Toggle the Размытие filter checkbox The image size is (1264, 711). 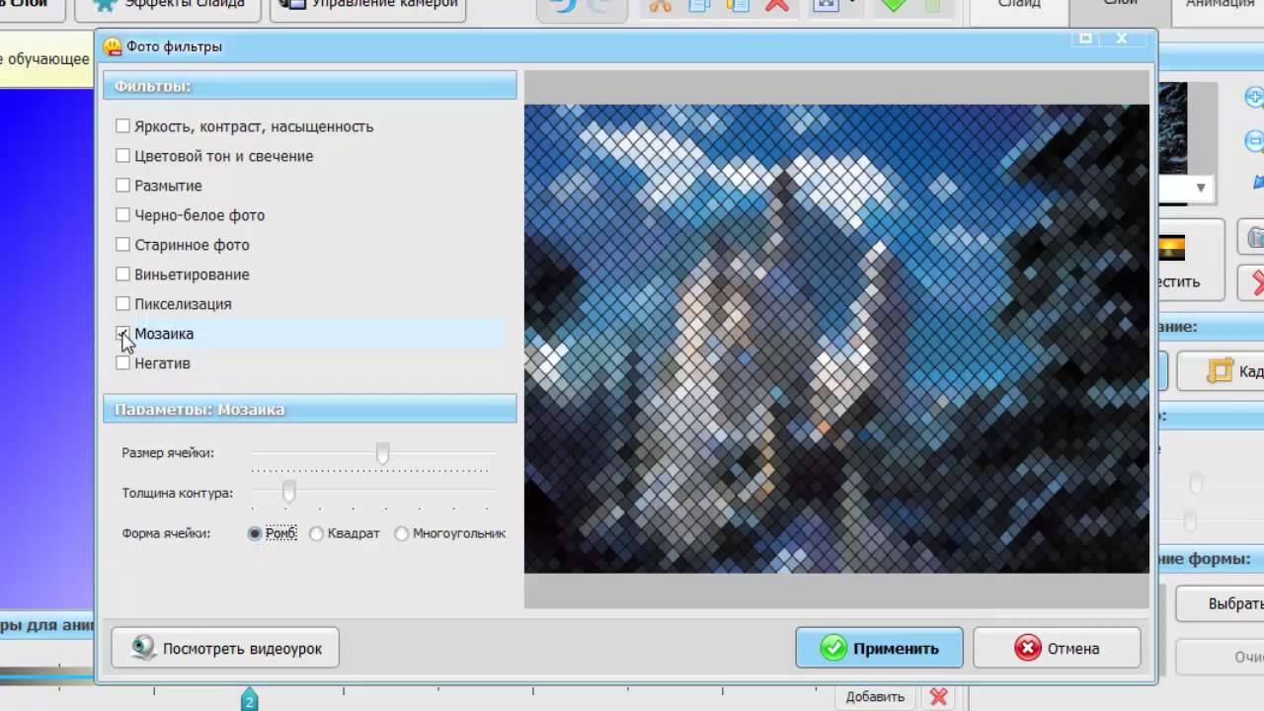[122, 186]
